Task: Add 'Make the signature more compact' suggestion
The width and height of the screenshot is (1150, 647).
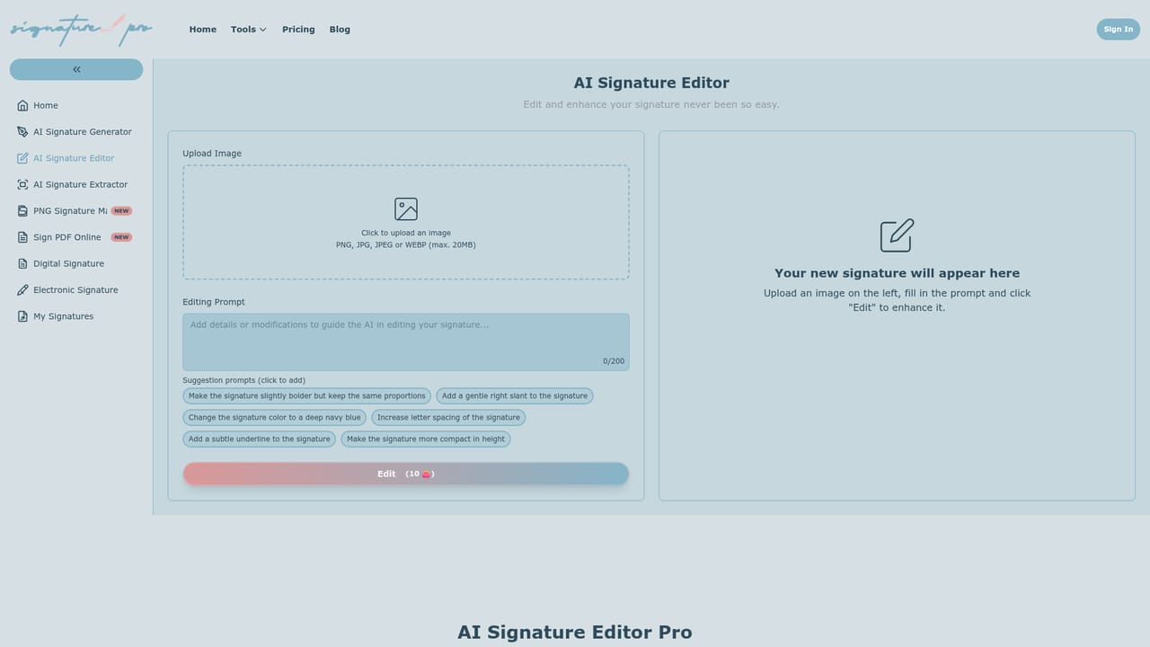Action: click(x=426, y=439)
